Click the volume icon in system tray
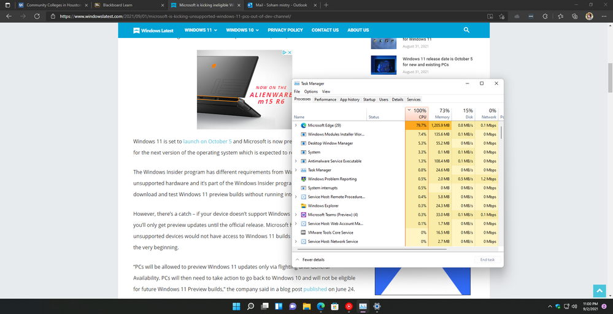This screenshot has width=613, height=314. coord(574,307)
